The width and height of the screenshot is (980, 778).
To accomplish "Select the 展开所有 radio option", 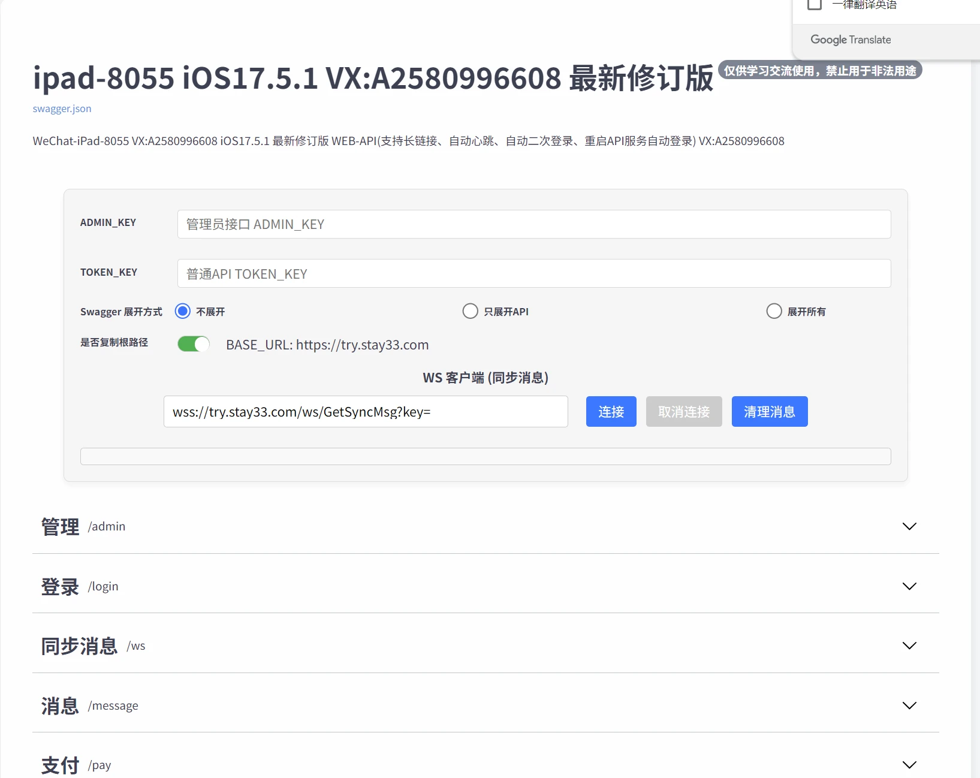I will point(774,311).
